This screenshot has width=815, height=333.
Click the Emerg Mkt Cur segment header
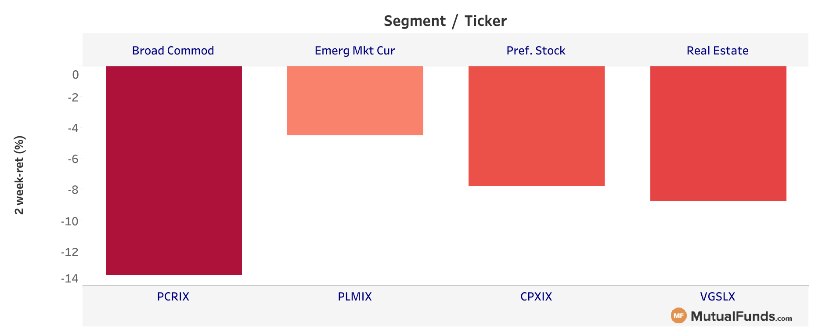(355, 51)
